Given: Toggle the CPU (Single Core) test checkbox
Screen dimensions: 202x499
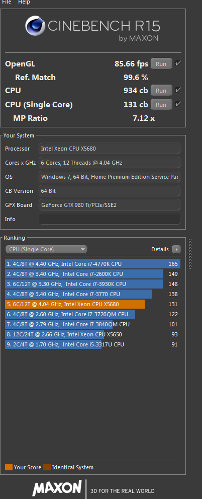Looking at the screenshot, I should point(178,104).
